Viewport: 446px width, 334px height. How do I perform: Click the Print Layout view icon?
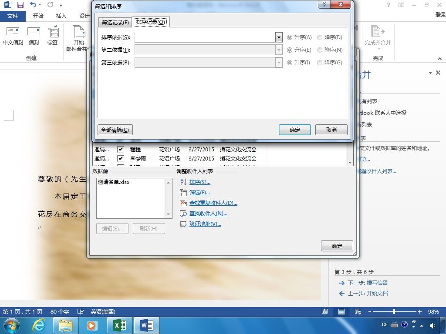coord(341,311)
